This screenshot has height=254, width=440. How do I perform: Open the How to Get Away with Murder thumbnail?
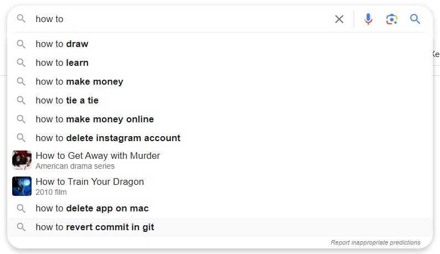click(22, 160)
